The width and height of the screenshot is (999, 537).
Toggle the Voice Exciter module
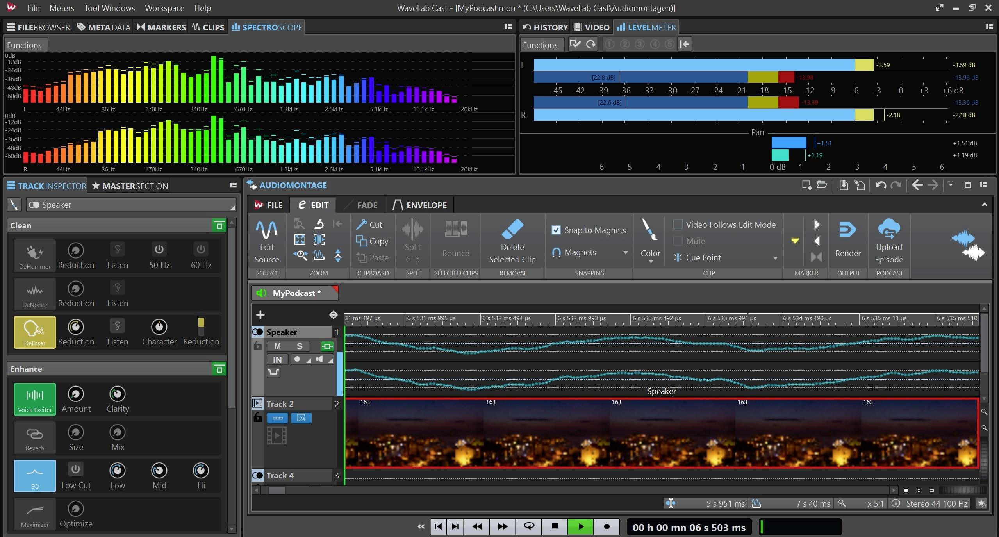[x=35, y=399]
